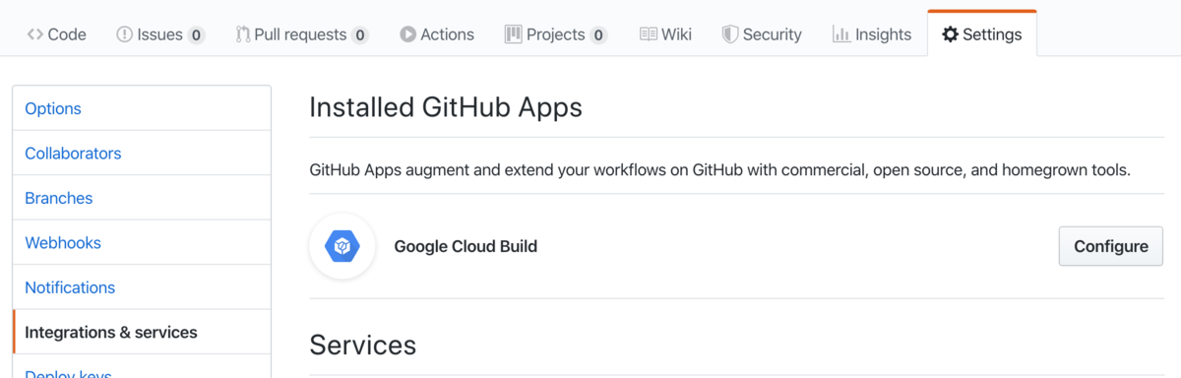Click the Pull requests branch icon

pos(242,34)
